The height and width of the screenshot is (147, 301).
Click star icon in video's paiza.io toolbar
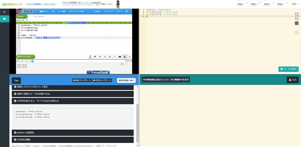[115, 57]
